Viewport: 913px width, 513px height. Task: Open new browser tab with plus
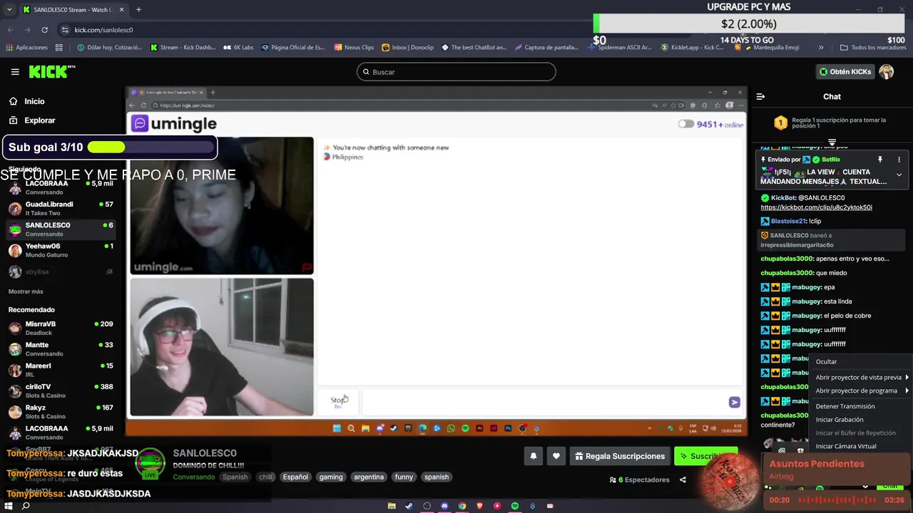[x=138, y=10]
